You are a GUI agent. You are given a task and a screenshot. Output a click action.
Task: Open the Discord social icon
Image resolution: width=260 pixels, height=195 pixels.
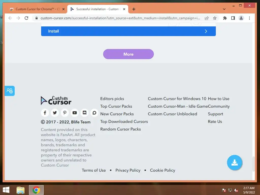[84, 113]
